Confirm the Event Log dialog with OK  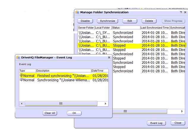coord(74,113)
